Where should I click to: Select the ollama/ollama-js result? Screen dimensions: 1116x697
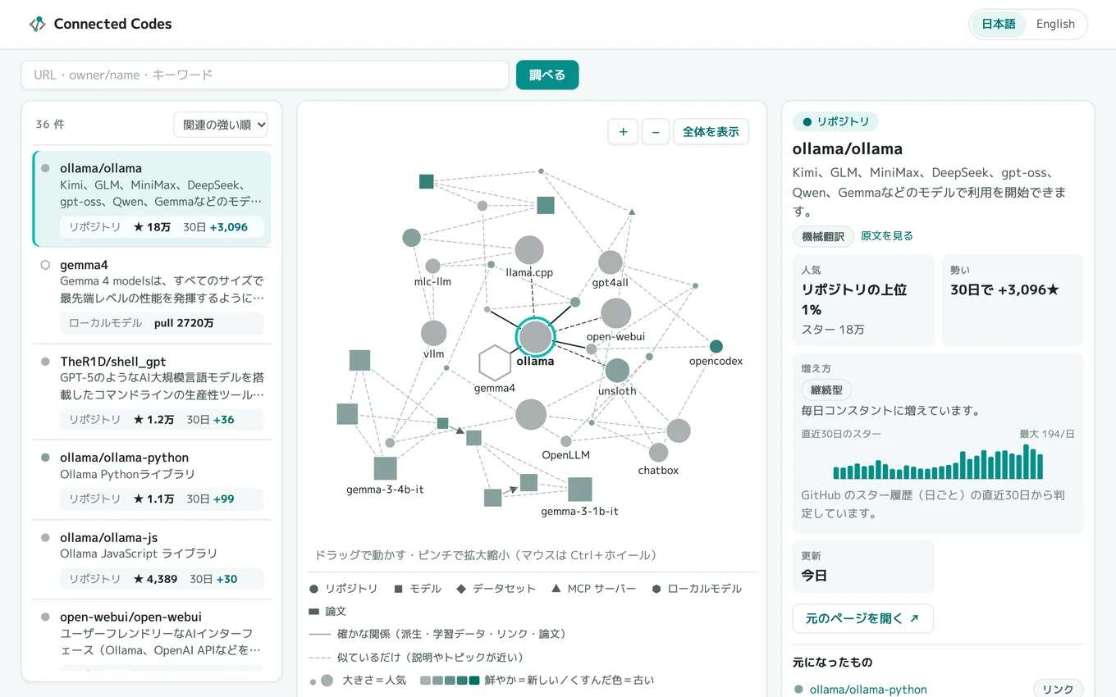click(152, 559)
